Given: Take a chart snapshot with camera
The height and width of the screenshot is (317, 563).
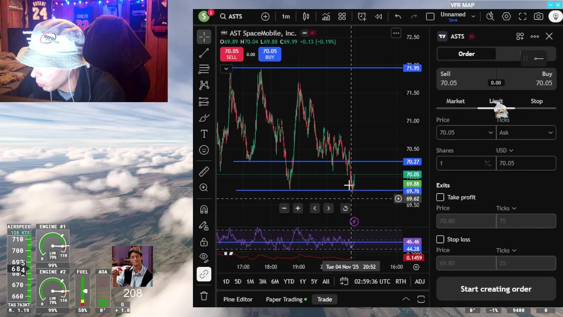Looking at the screenshot, I should pos(538,16).
